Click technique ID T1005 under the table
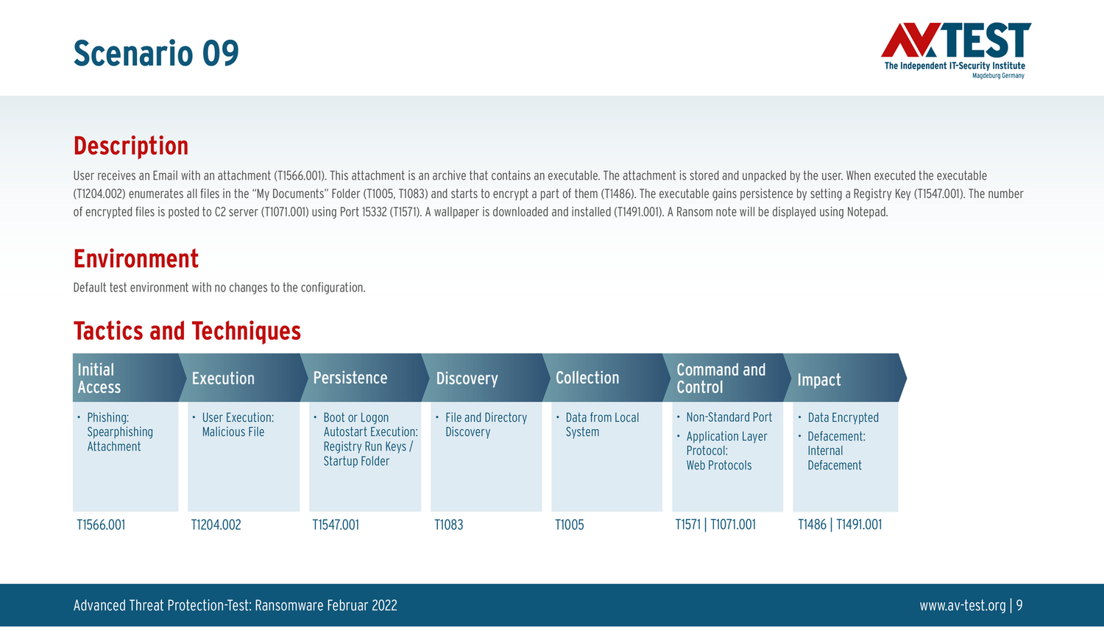 pos(569,525)
